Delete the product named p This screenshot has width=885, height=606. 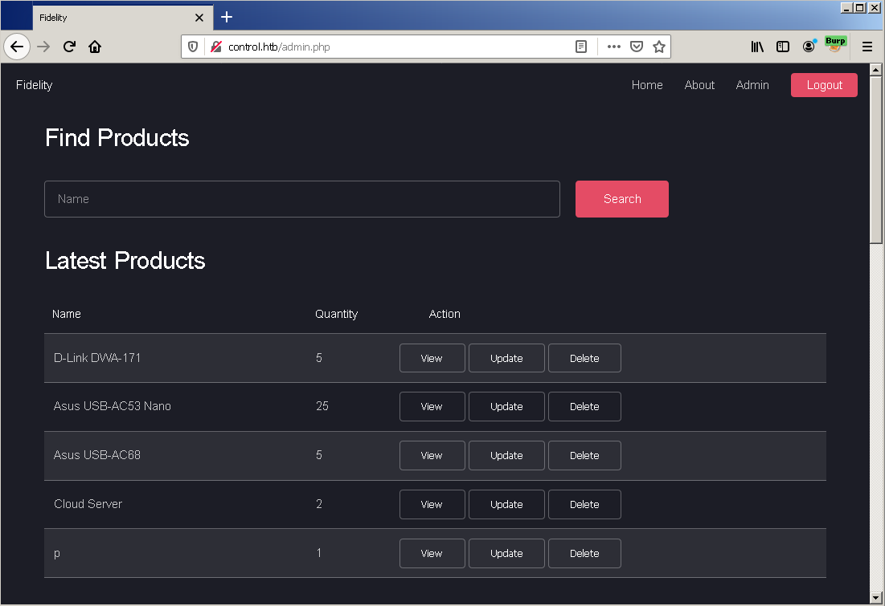tap(584, 554)
